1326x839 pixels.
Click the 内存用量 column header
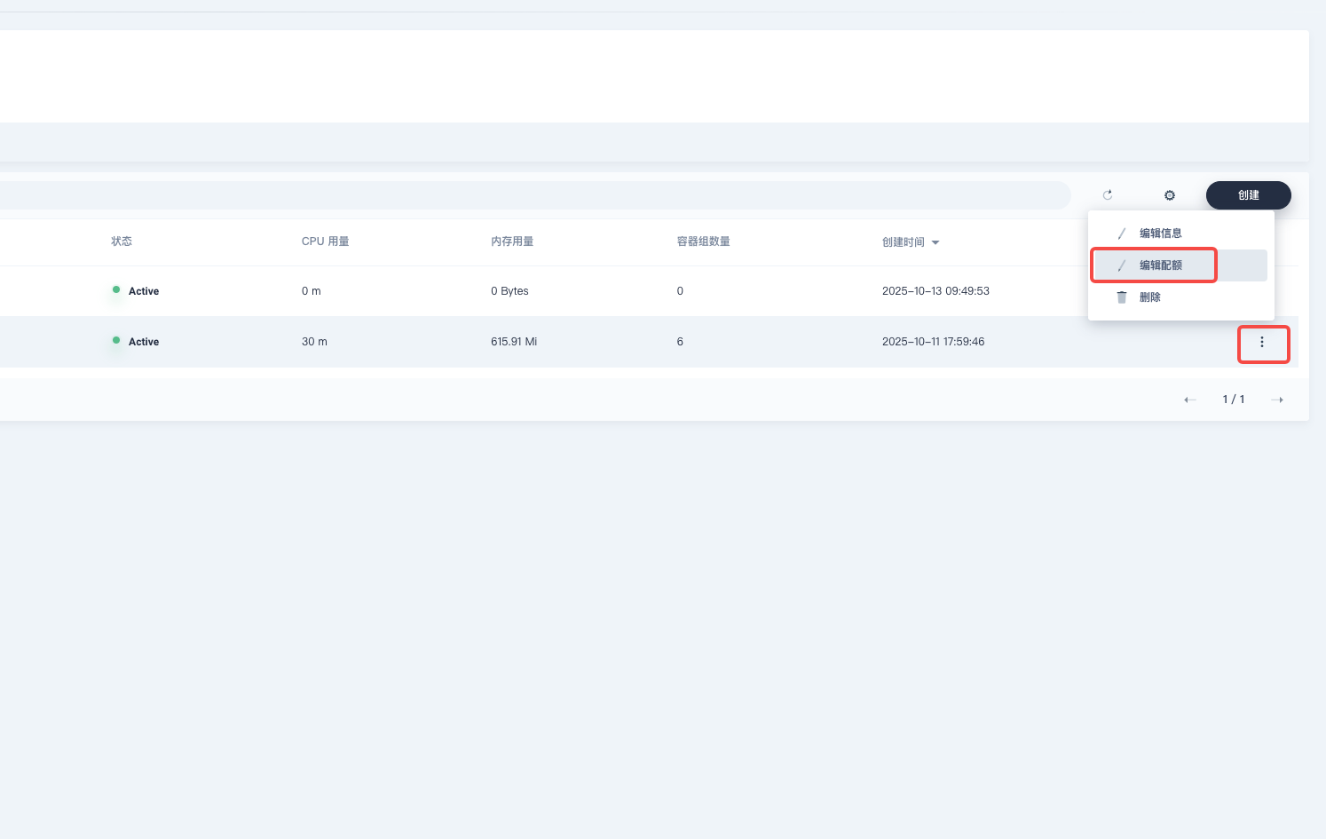[x=512, y=241]
